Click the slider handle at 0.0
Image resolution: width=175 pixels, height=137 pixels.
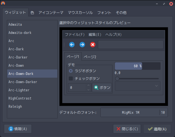pyautogui.click(x=117, y=78)
